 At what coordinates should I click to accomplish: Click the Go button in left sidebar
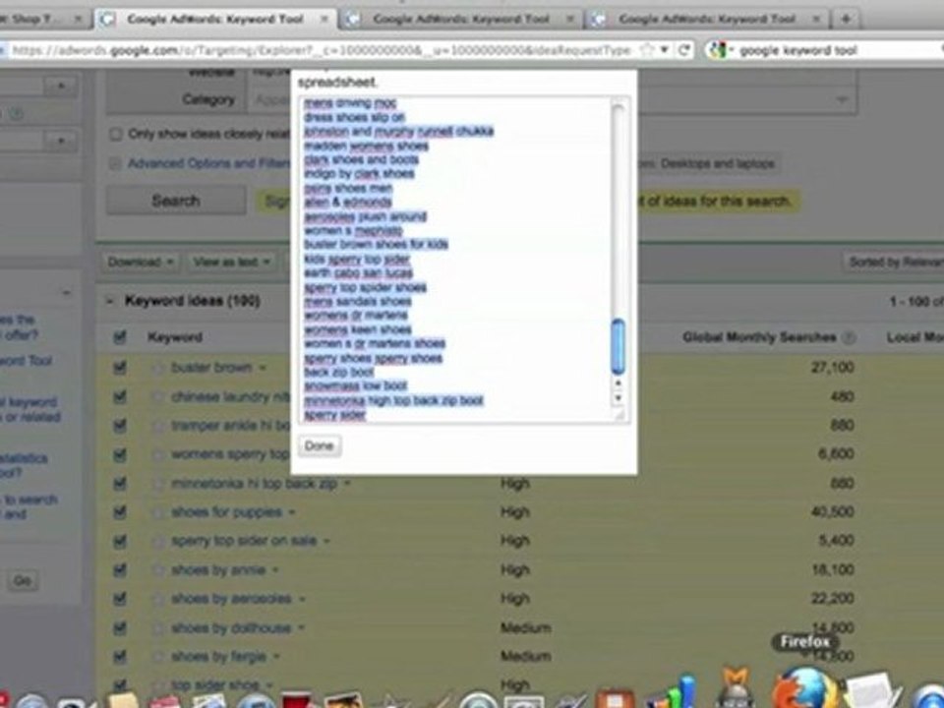tap(23, 581)
